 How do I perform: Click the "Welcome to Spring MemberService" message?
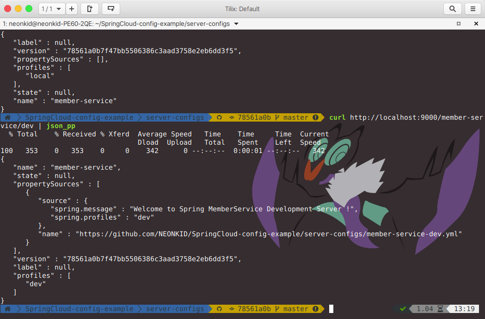[244, 209]
